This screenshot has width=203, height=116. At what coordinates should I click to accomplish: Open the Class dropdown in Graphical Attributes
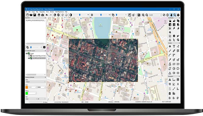[35, 82]
